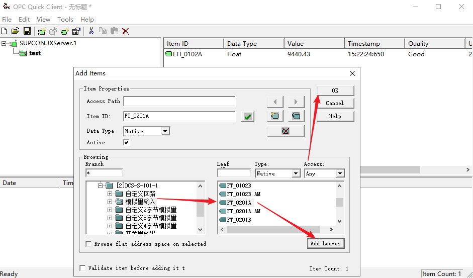Click the Help button in dialog
The image size is (473, 278).
click(335, 116)
